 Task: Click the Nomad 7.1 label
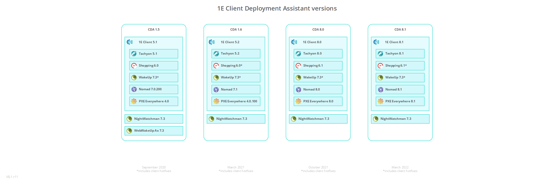click(229, 89)
